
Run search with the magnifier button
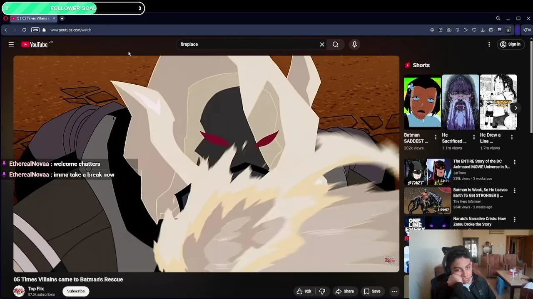tap(336, 44)
